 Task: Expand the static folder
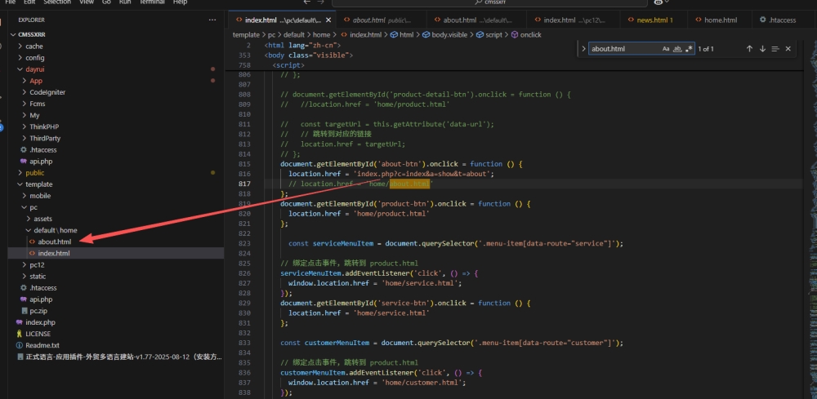[x=25, y=277]
